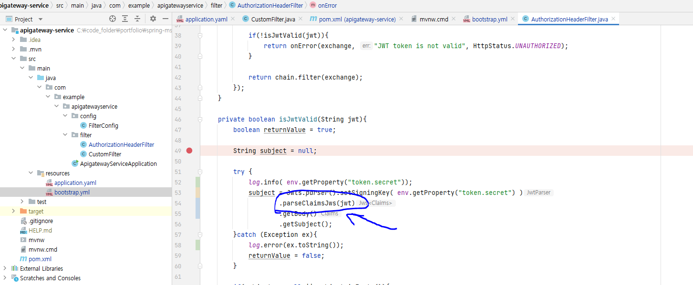Viewport: 693px width, 285px height.
Task: Close the CustomFilter.java editor tab
Action: (300, 19)
